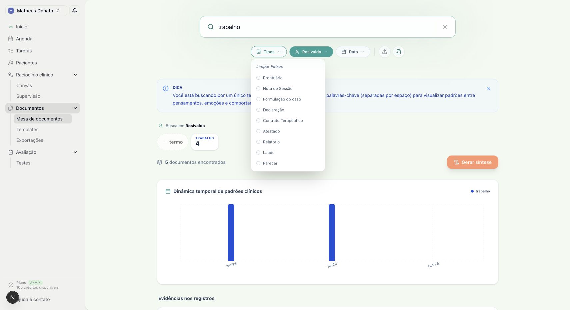Go to Pacientes in the sidebar
Screen dimensions: 570x310
(x=26, y=63)
